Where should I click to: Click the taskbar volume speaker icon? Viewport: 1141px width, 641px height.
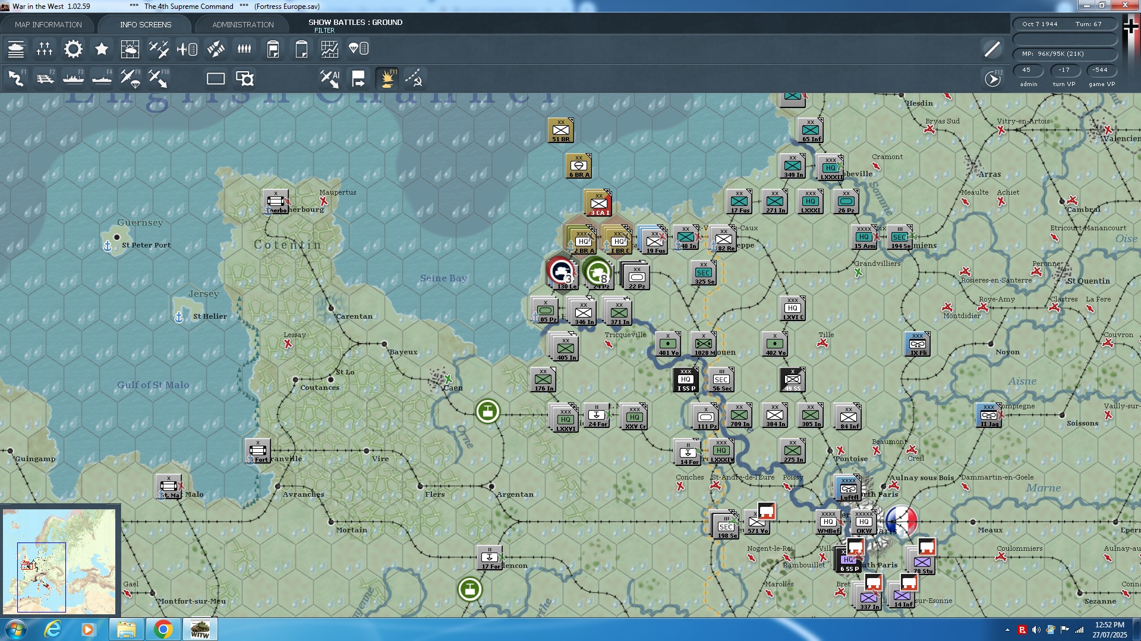(1036, 630)
